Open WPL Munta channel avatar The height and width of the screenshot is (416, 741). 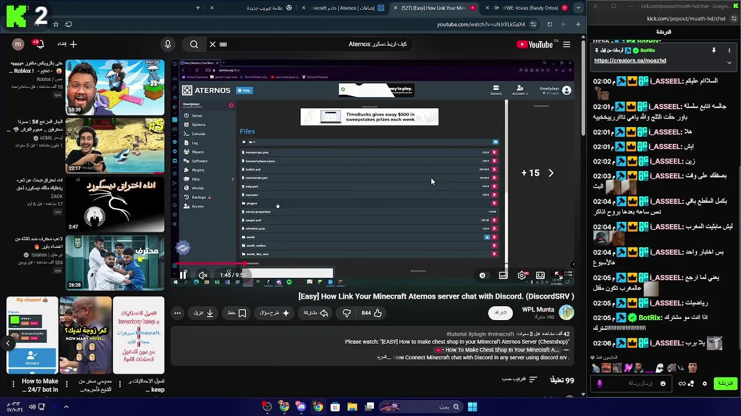[566, 313]
